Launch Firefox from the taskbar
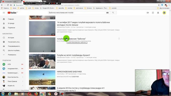Image resolution: width=171 pixels, height=96 pixels. point(36,94)
